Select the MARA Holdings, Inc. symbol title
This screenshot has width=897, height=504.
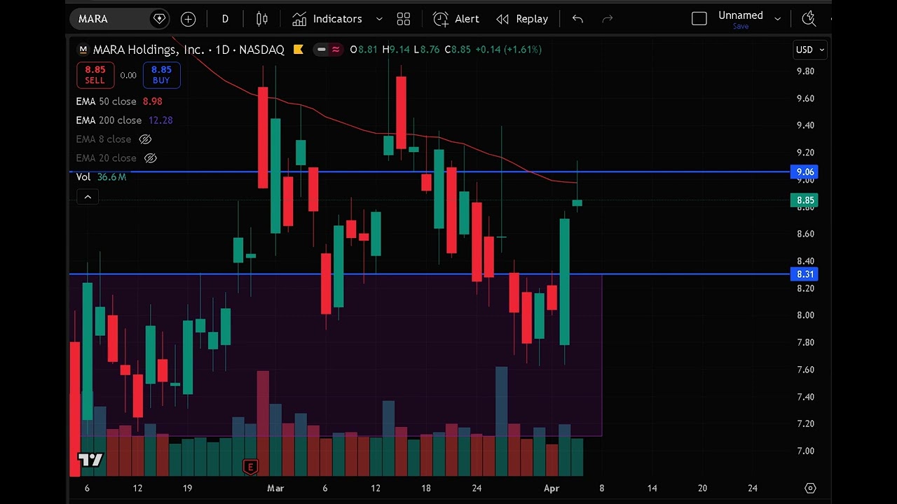pyautogui.click(x=149, y=50)
